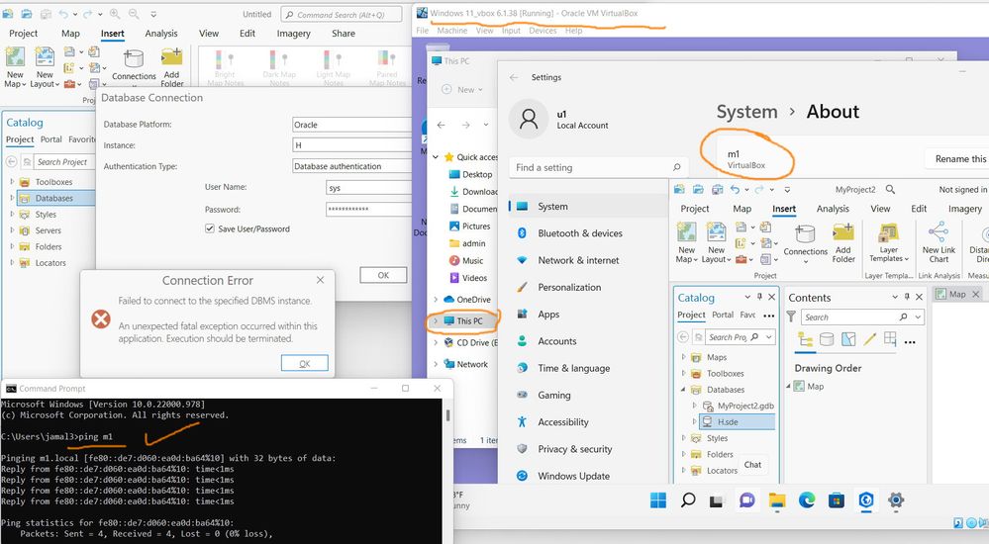Viewport: 989px width, 544px height.
Task: Select Network & internet in Settings
Action: (578, 260)
